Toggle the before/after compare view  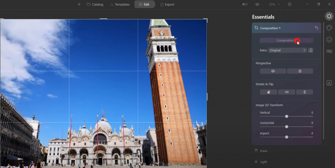245,4
